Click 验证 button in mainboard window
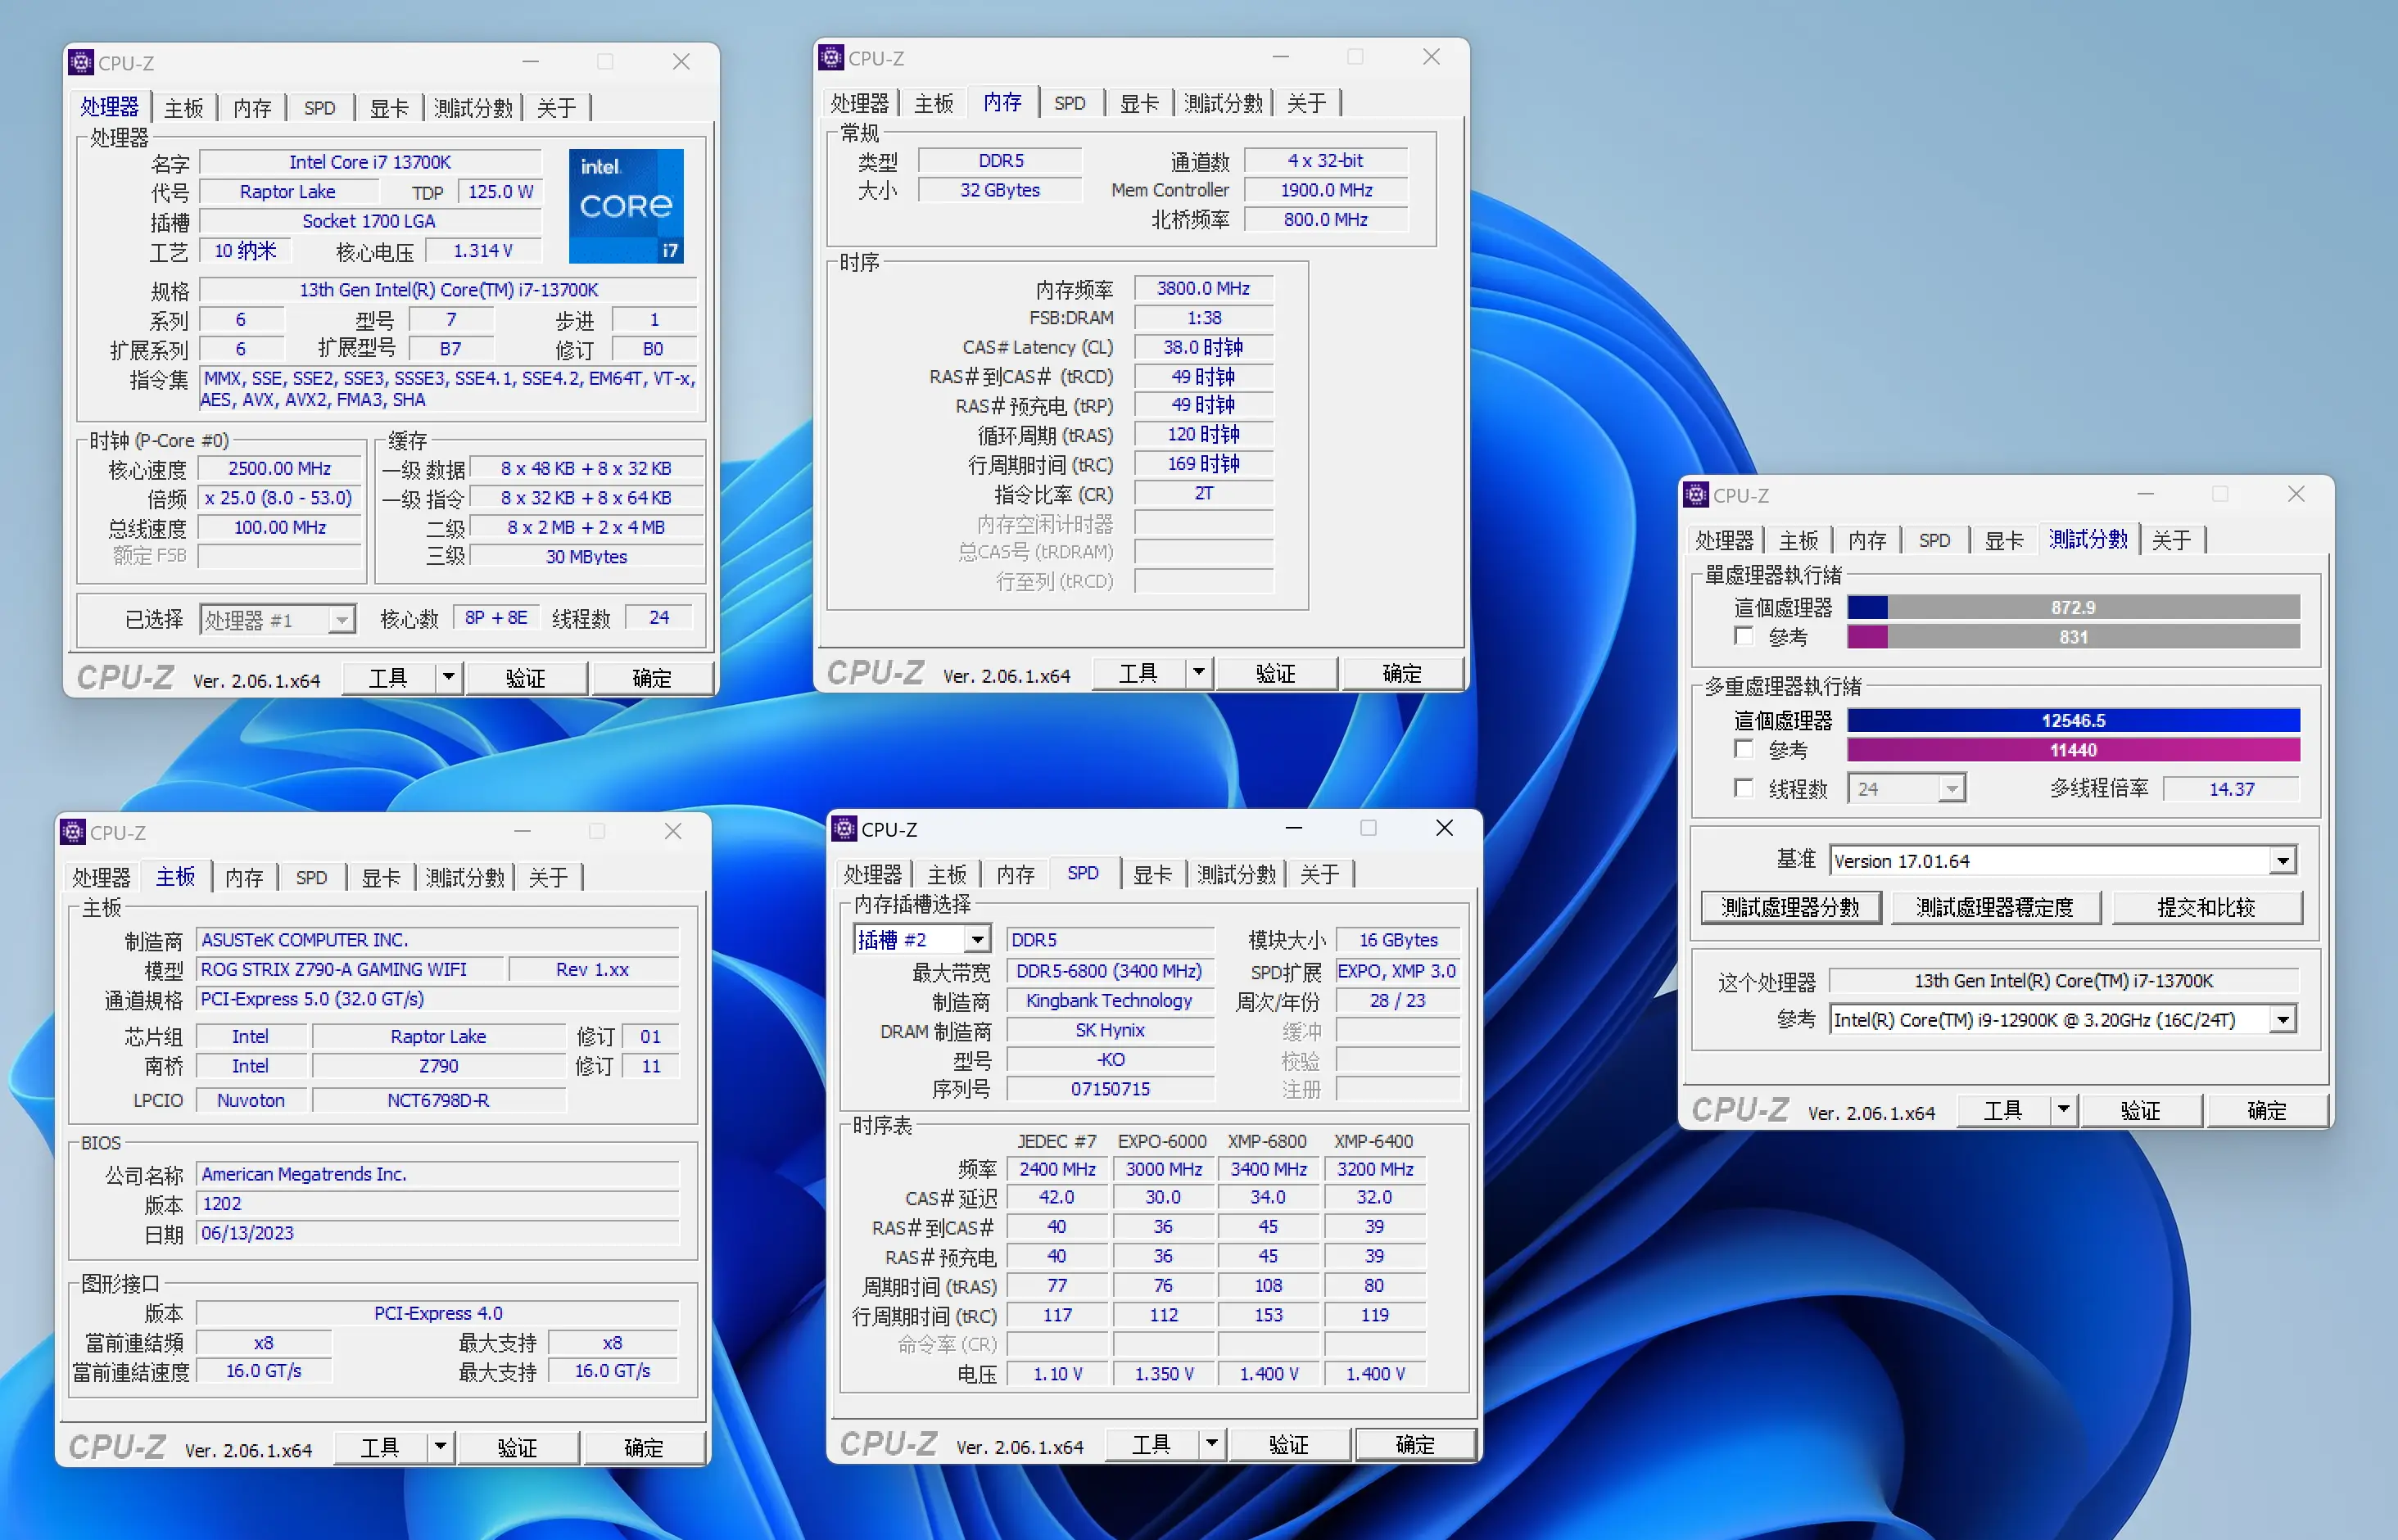 [x=518, y=1447]
